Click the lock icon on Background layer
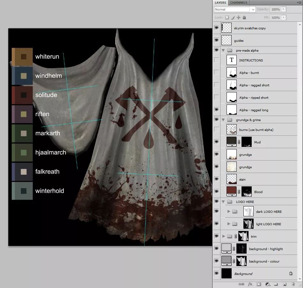Screen dimensions: 303x288 pos(291,274)
